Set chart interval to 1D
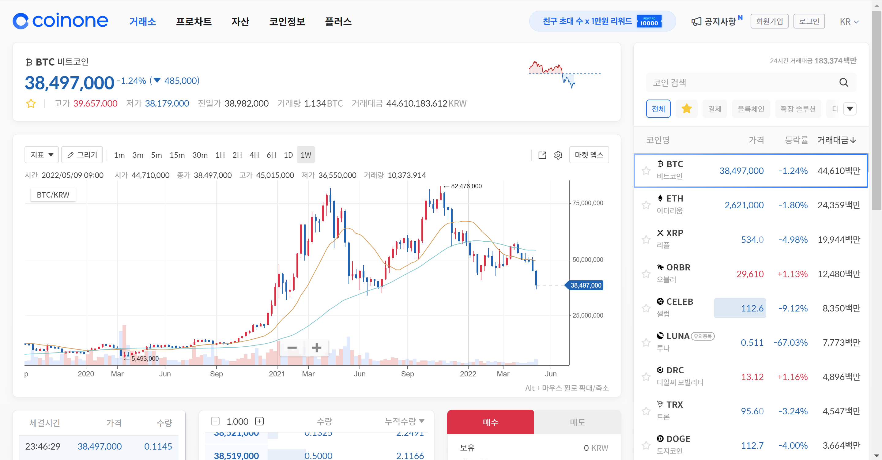882x460 pixels. [288, 155]
